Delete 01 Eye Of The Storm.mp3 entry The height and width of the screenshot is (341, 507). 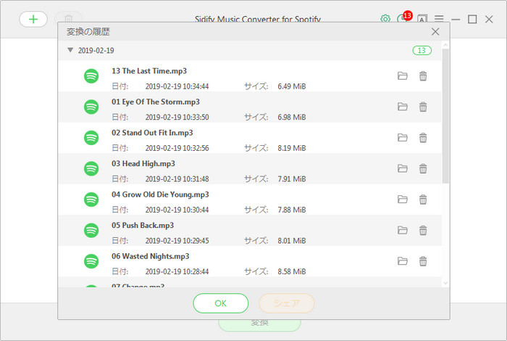(423, 107)
